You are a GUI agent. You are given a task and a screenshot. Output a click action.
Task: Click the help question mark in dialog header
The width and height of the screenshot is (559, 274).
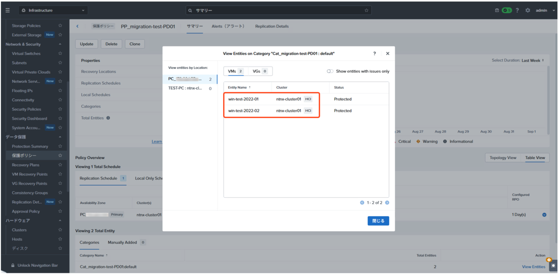[x=375, y=53]
